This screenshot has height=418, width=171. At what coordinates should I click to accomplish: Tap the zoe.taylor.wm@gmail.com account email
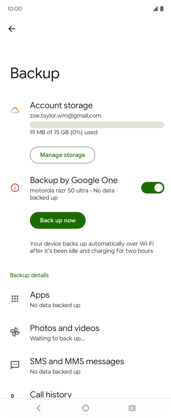click(x=66, y=116)
